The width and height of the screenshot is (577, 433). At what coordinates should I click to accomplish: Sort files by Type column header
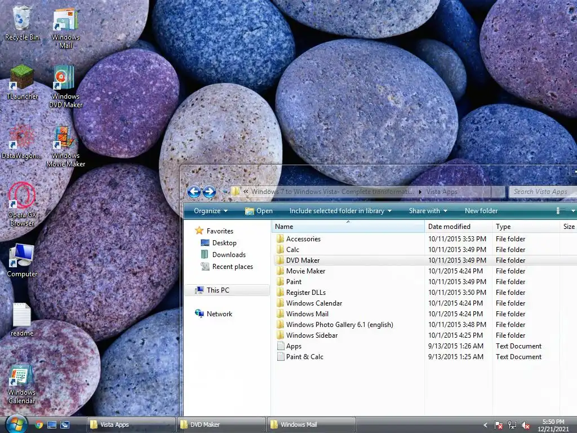pos(526,227)
